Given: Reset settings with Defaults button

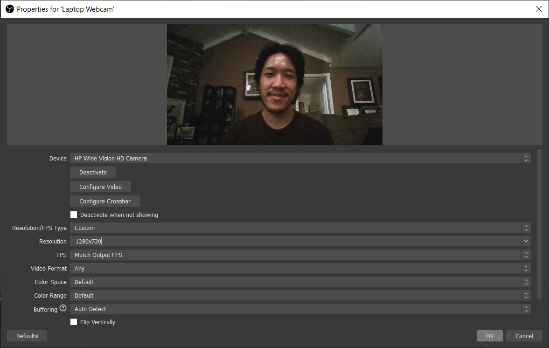Looking at the screenshot, I should pyautogui.click(x=27, y=336).
